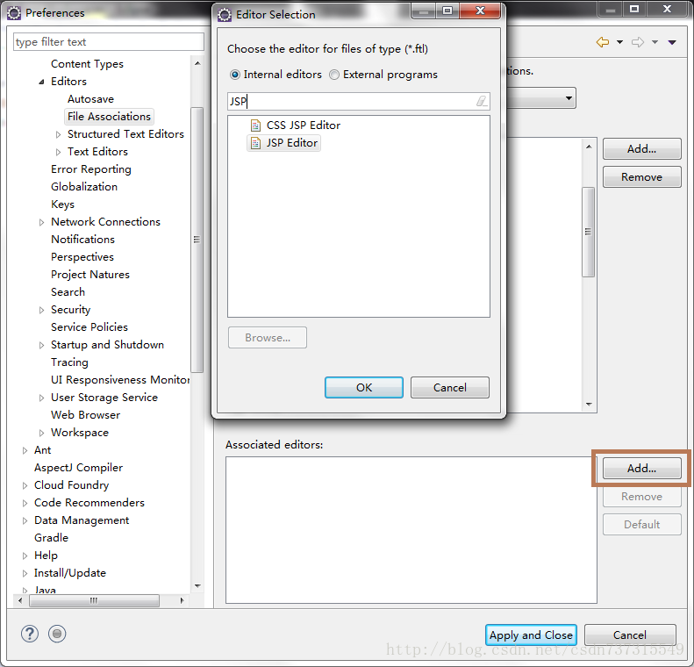The height and width of the screenshot is (667, 694).
Task: Select Notifications in the tree
Action: [82, 240]
